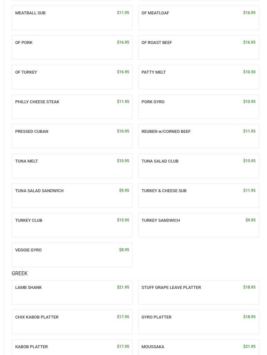Click the Pork Gyro menu card

pyautogui.click(x=198, y=106)
